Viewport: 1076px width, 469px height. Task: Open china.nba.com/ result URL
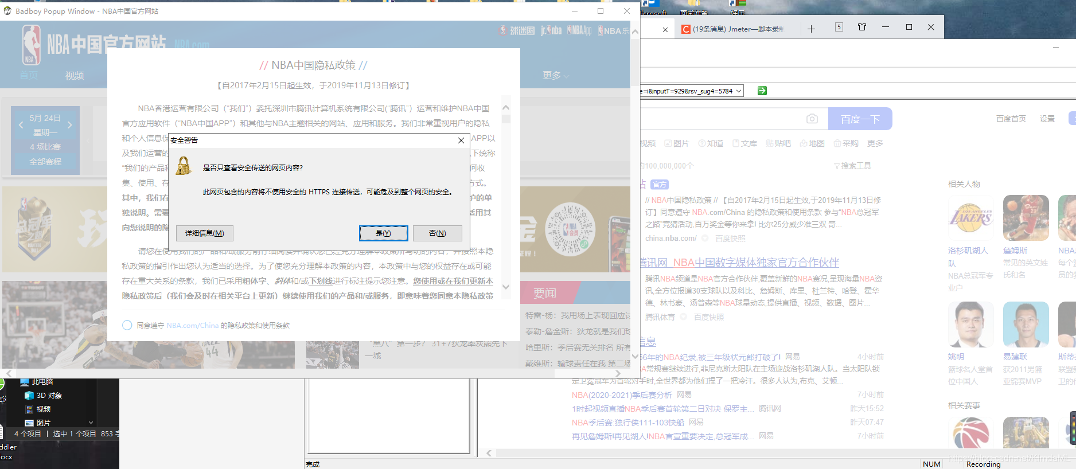(670, 238)
